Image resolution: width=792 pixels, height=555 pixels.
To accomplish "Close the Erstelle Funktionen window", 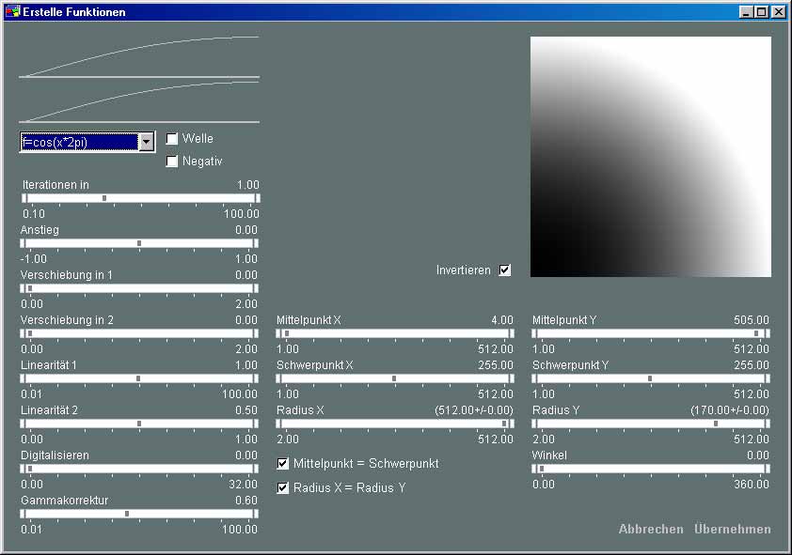I will pyautogui.click(x=779, y=11).
